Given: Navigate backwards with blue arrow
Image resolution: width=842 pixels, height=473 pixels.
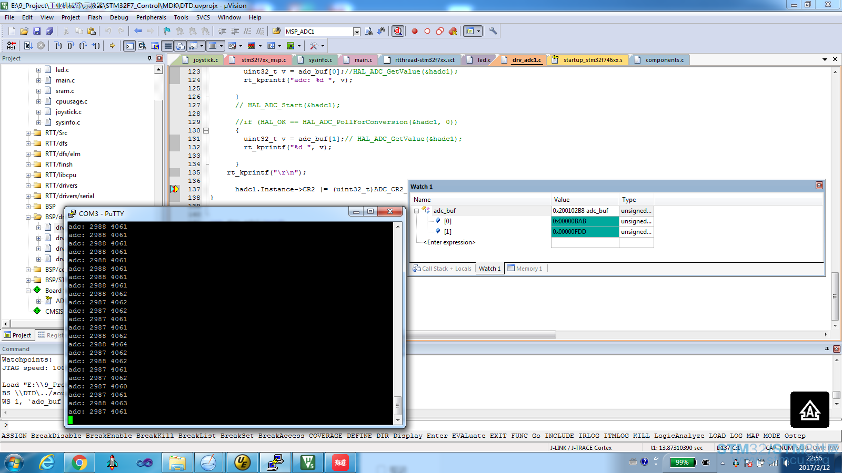Looking at the screenshot, I should click(x=138, y=31).
